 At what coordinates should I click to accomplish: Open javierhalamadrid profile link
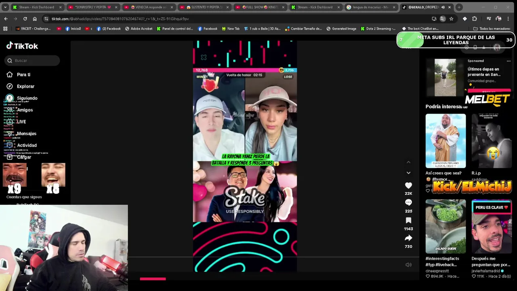486,271
